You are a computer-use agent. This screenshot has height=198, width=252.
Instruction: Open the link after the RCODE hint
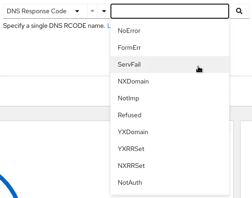(109, 26)
